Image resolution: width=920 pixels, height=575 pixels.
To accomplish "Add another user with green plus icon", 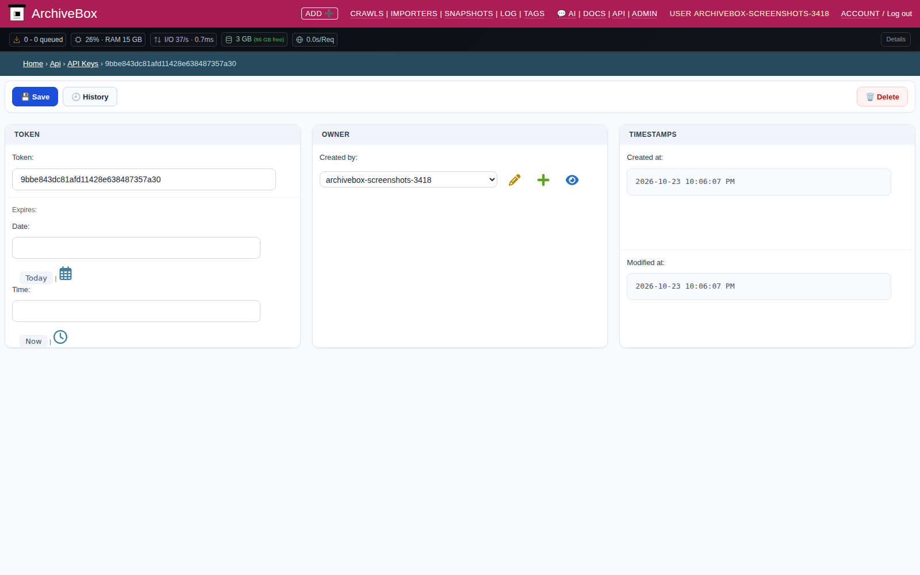I will (543, 180).
